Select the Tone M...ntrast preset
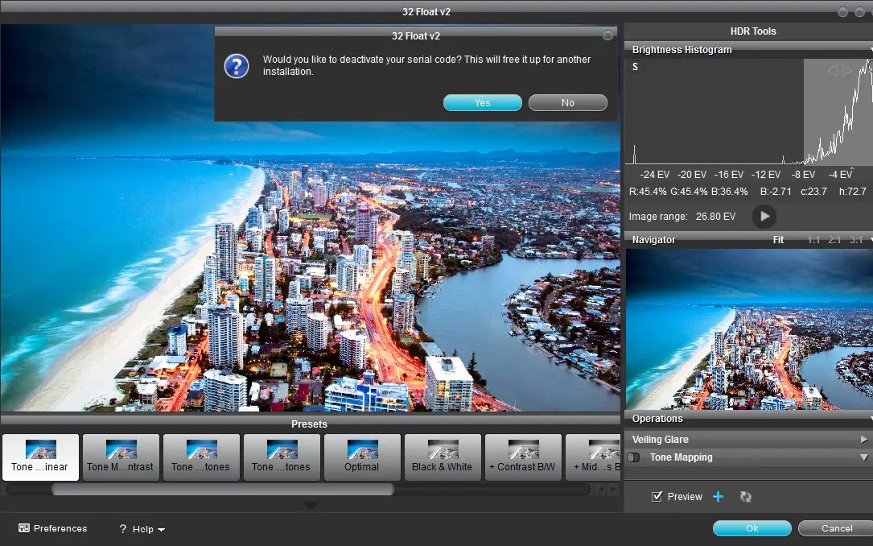This screenshot has height=546, width=873. pos(120,457)
